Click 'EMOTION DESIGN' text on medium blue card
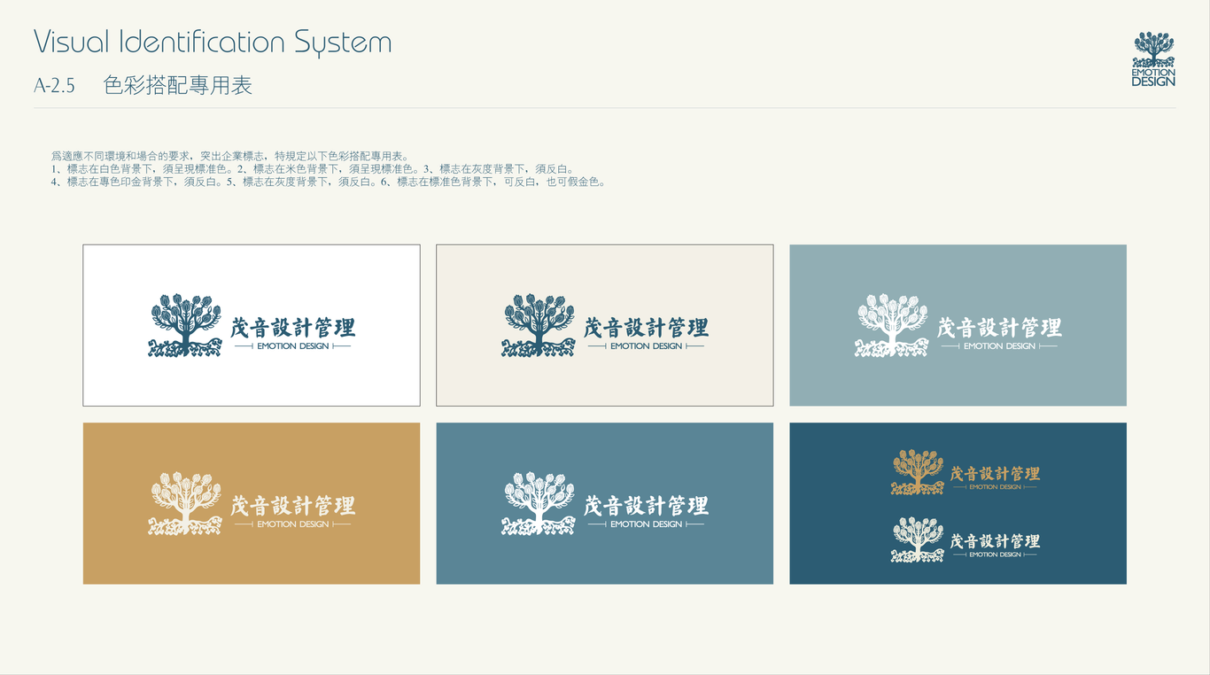This screenshot has height=675, width=1210. click(x=646, y=524)
